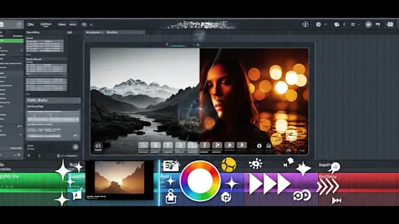Click the headphones icon in preview bar

coord(269,146)
